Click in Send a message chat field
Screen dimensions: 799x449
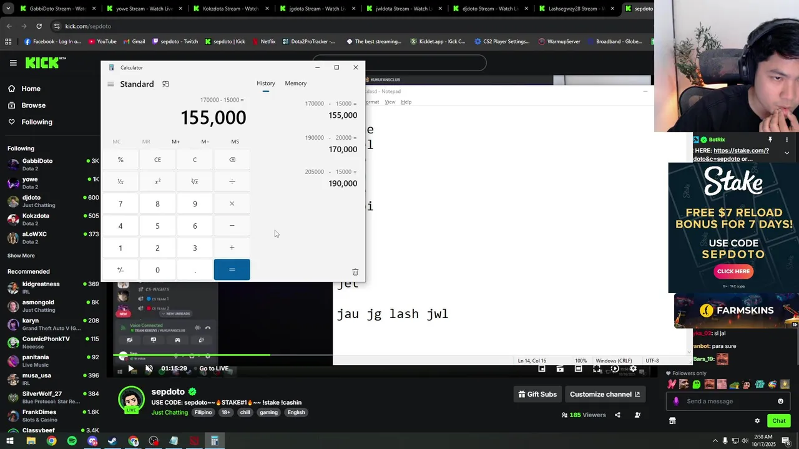pyautogui.click(x=728, y=401)
